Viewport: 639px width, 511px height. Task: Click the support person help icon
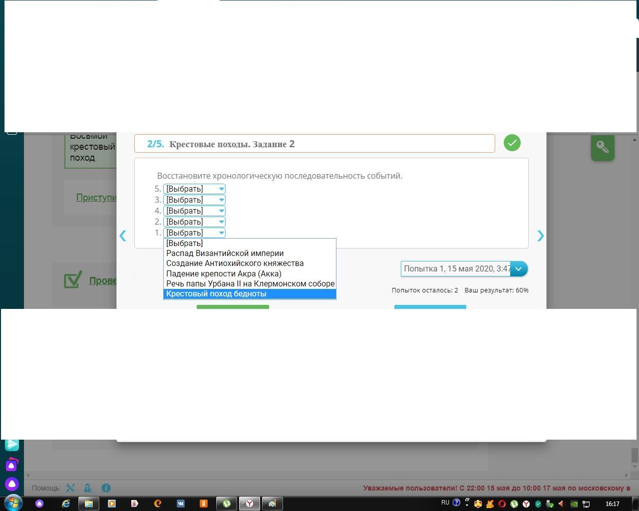[x=88, y=488]
